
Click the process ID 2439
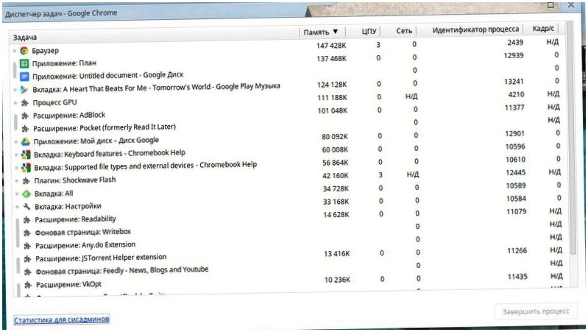tap(515, 43)
